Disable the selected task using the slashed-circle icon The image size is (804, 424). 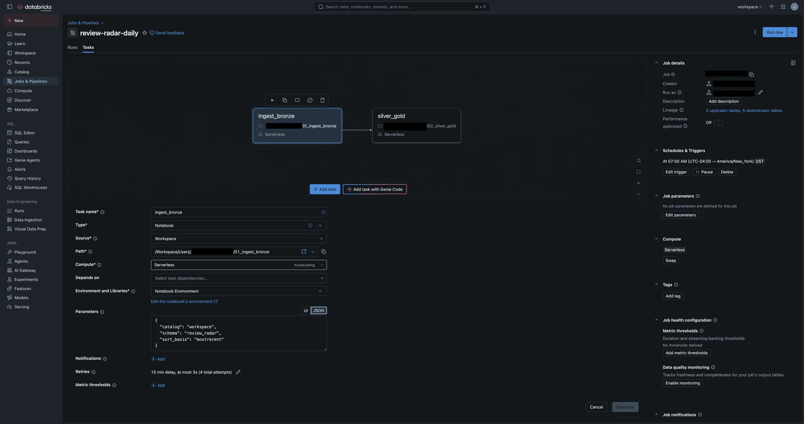tap(310, 100)
